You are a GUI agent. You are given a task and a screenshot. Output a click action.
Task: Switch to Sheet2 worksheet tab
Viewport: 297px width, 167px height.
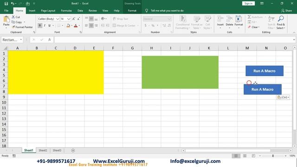click(43, 150)
